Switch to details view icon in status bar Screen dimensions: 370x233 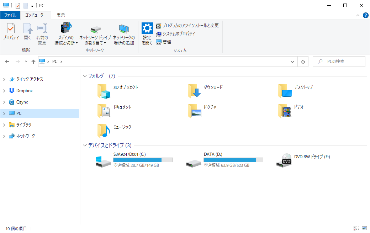356,228
